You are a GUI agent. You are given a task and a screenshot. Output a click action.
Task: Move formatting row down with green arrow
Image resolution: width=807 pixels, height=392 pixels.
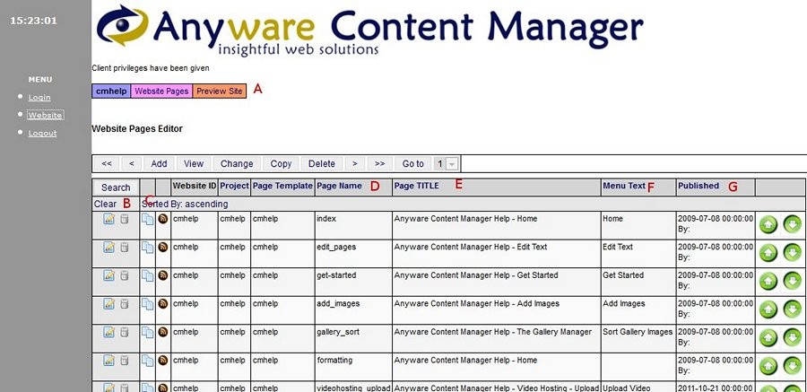coord(793,367)
